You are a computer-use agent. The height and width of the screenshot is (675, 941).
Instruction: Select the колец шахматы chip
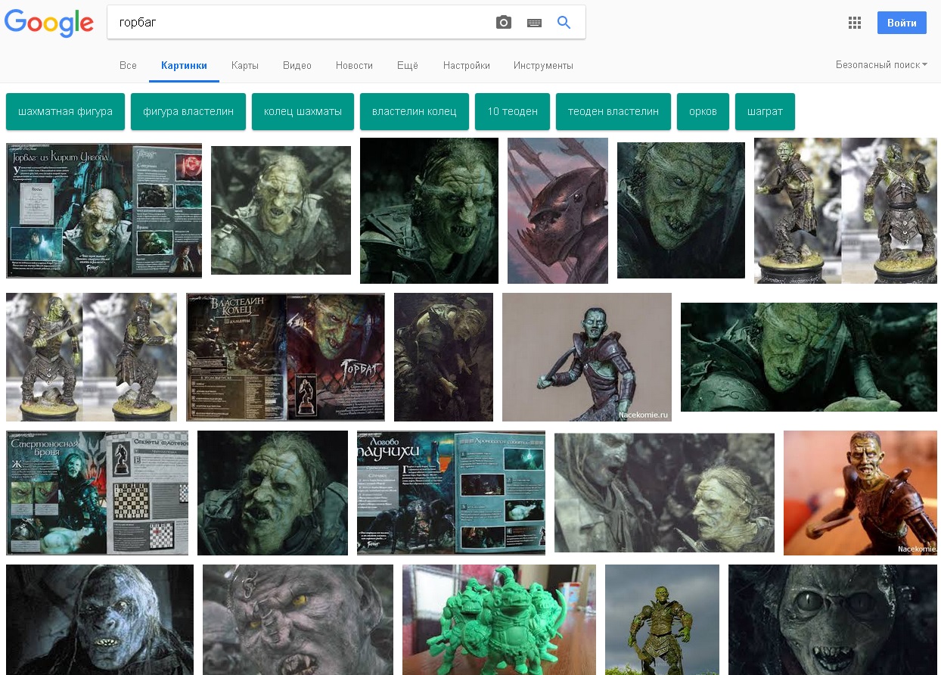[303, 111]
